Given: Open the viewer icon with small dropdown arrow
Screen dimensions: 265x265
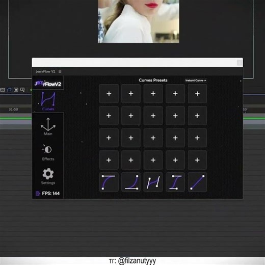Looking at the screenshot, I should tap(22, 90).
